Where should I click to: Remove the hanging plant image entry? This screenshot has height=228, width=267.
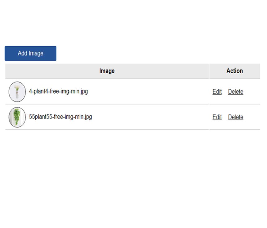(x=235, y=117)
